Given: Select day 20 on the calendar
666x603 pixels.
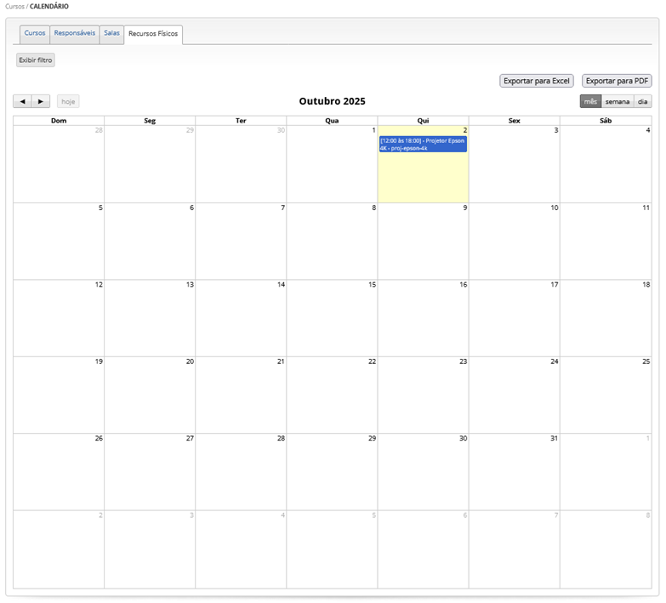Looking at the screenshot, I should [x=150, y=395].
